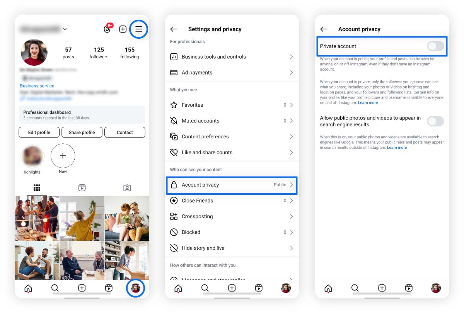Open the 125 followers list
The width and height of the screenshot is (464, 313).
click(x=99, y=53)
